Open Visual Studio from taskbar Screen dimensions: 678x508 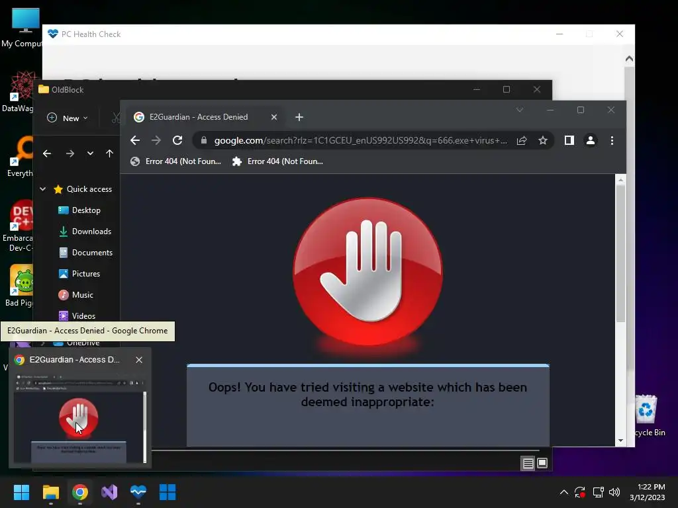pos(109,492)
